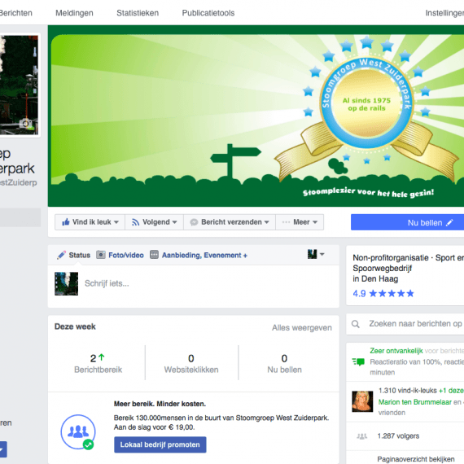Click the search magnifier icon
The image size is (464, 464).
pos(356,324)
